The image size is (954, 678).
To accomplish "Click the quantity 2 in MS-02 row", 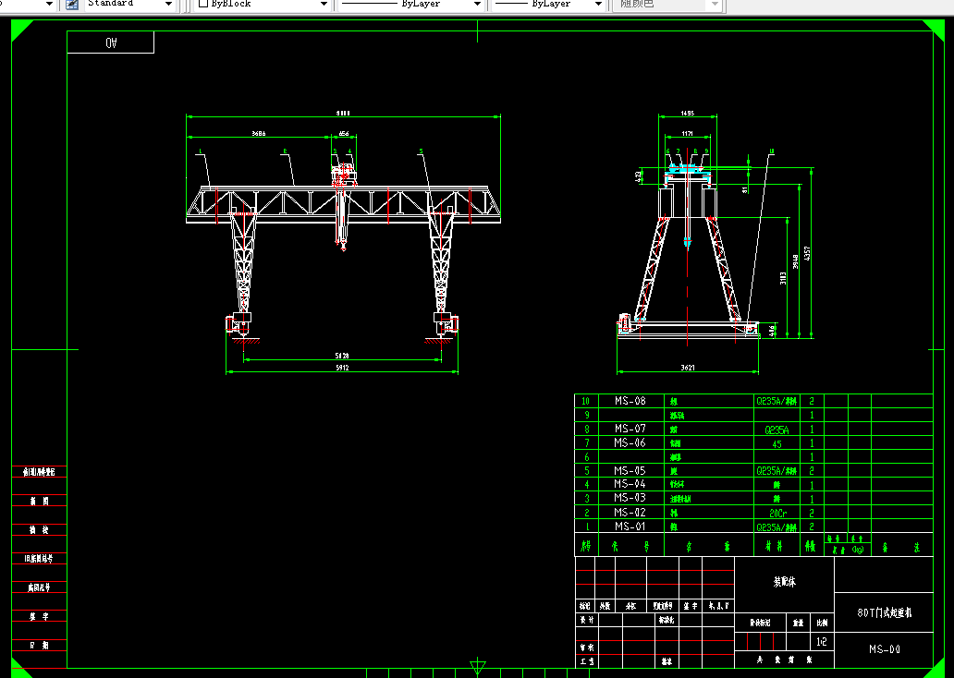I will point(812,513).
